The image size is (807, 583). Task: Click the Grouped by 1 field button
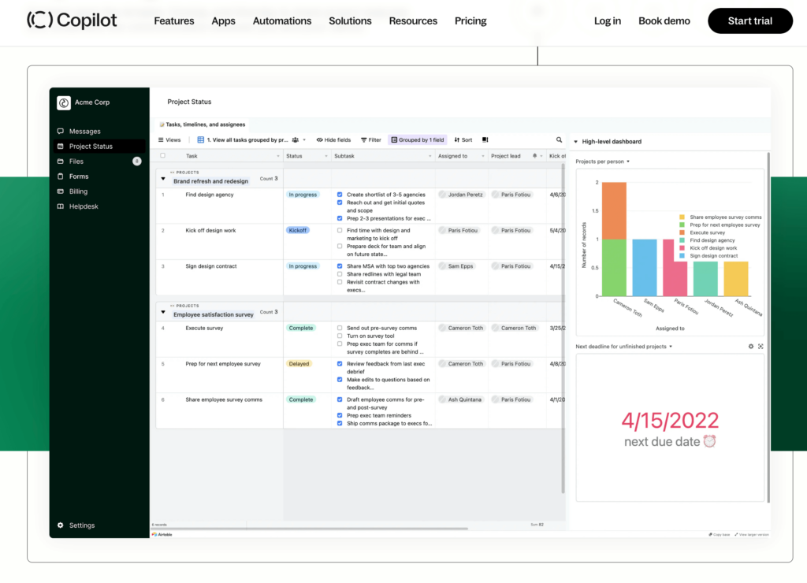418,140
